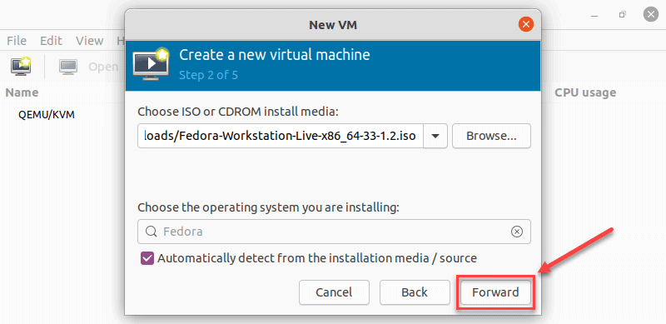The height and width of the screenshot is (324, 666).
Task: Restore the main window size
Action: pyautogui.click(x=622, y=14)
